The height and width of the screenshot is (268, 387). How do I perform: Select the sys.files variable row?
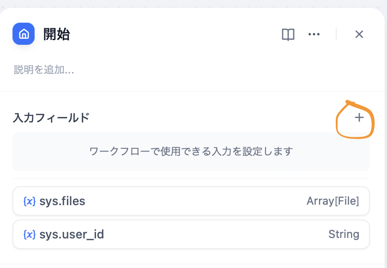(x=191, y=201)
